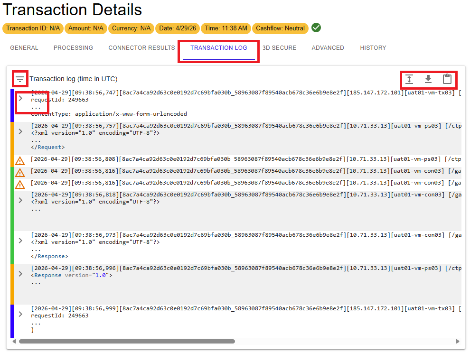This screenshot has width=470, height=353.
Task: Click the horizontal scrollbar thumb
Action: [x=127, y=341]
